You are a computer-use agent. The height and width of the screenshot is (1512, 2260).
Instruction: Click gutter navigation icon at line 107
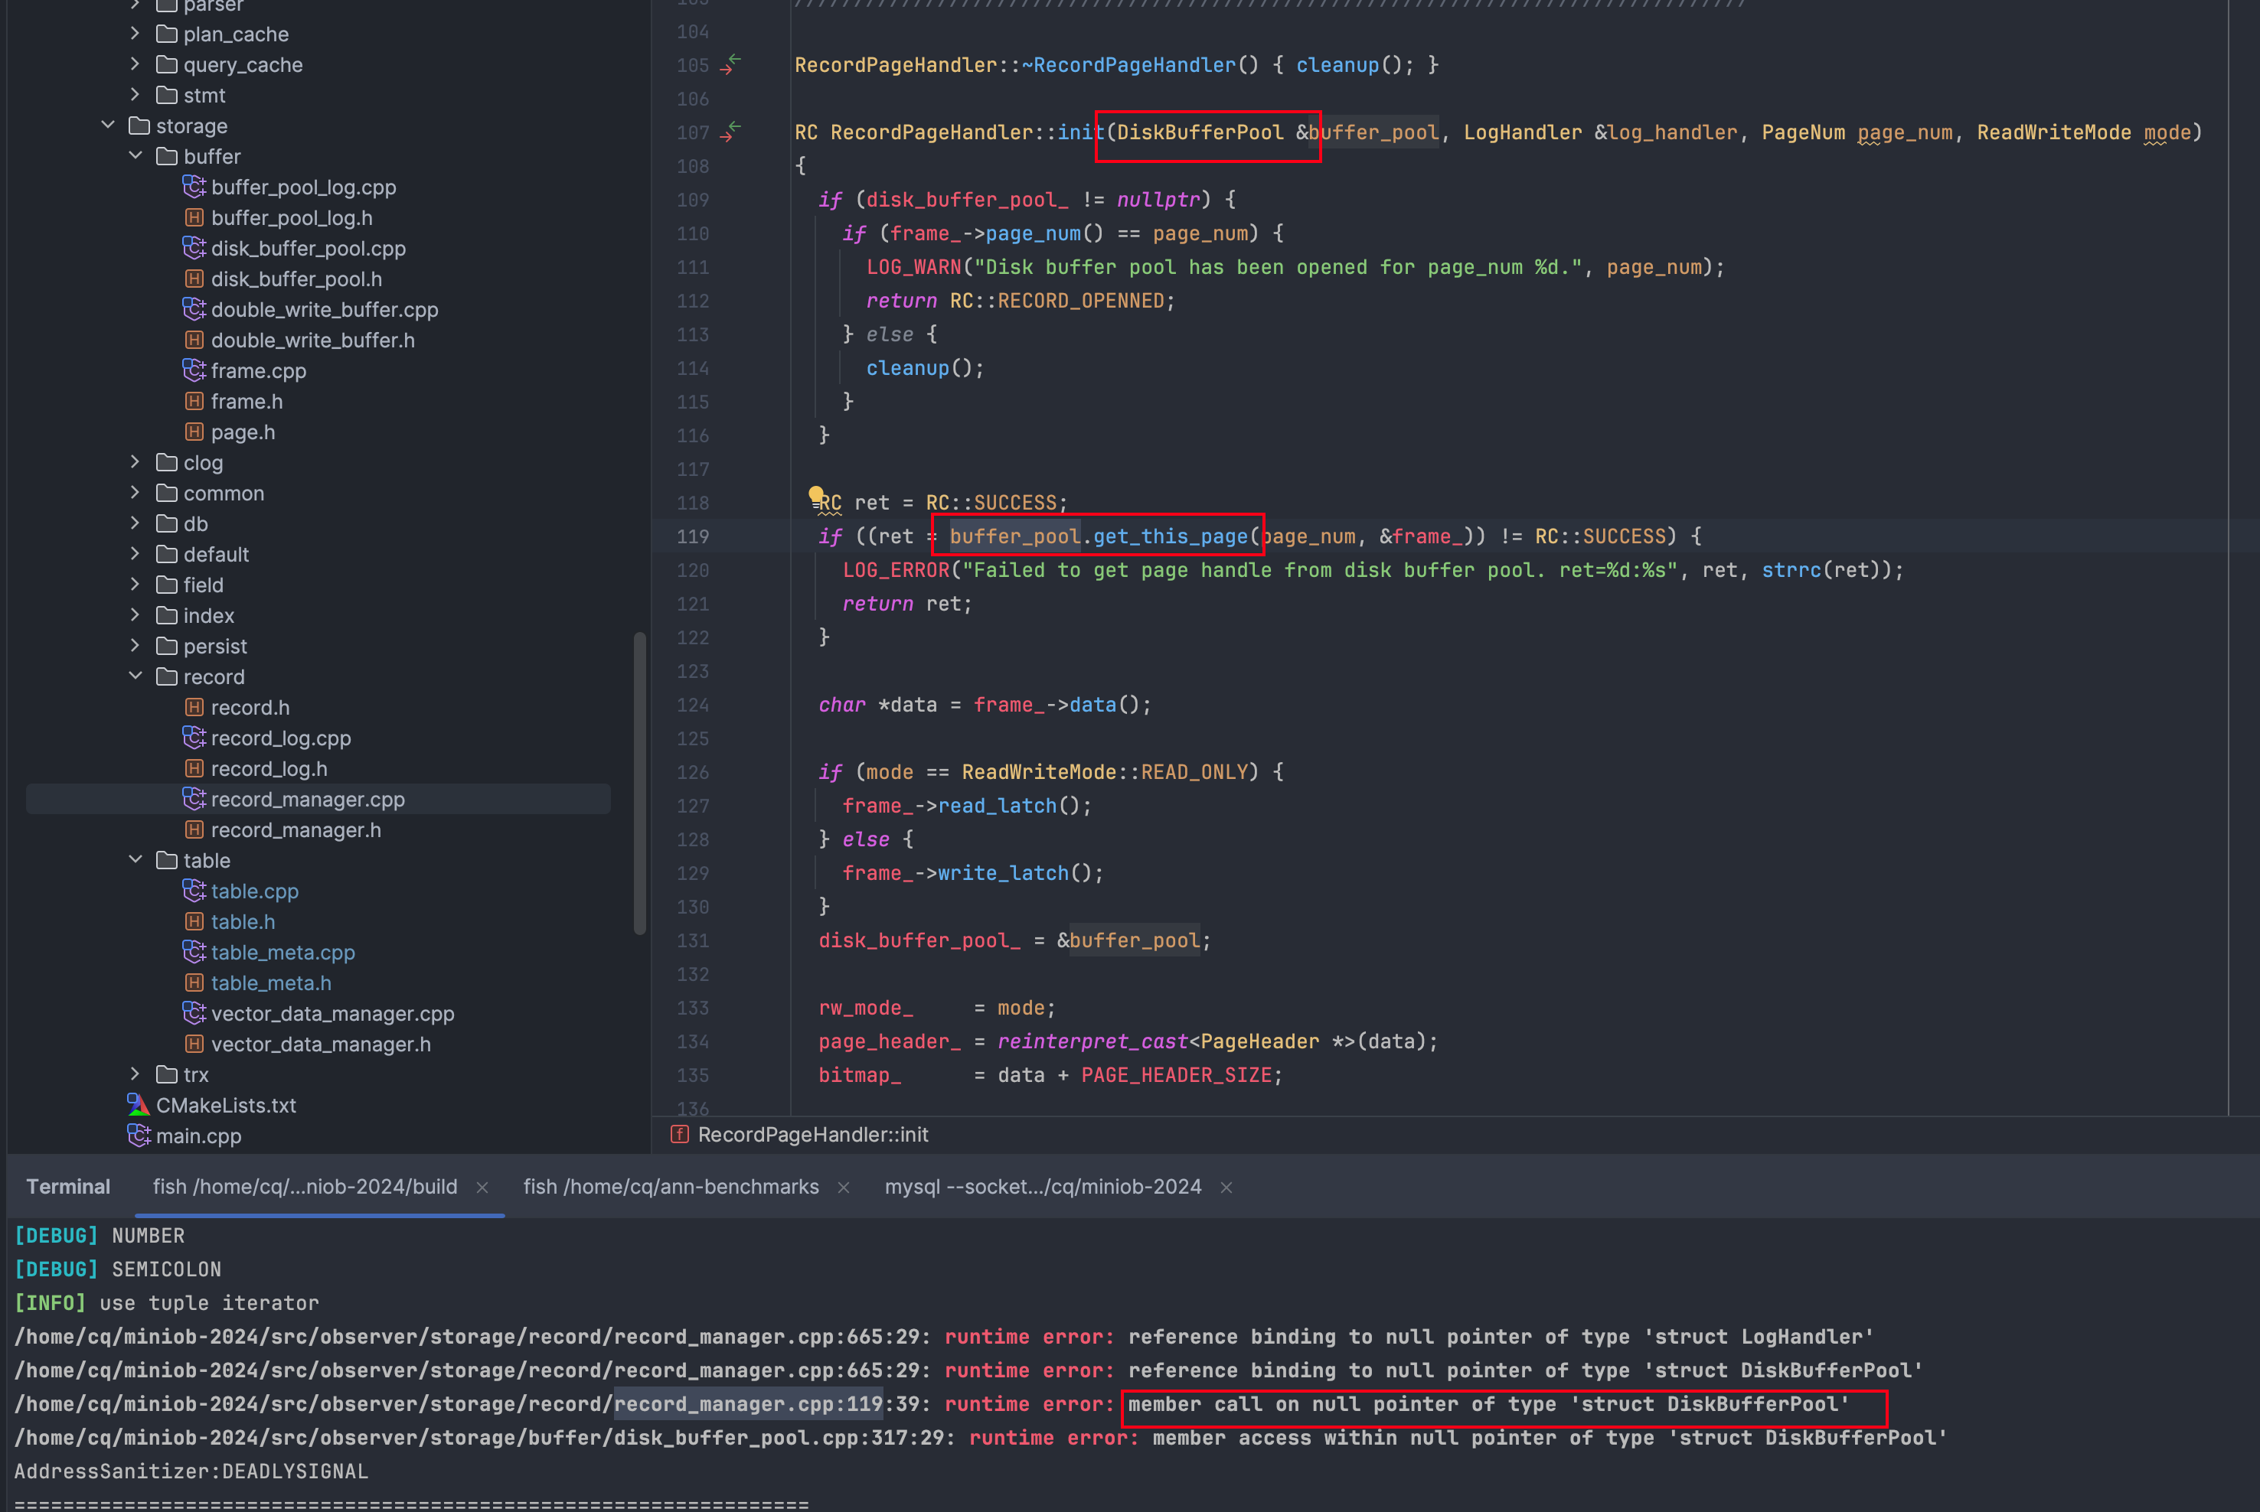(731, 132)
